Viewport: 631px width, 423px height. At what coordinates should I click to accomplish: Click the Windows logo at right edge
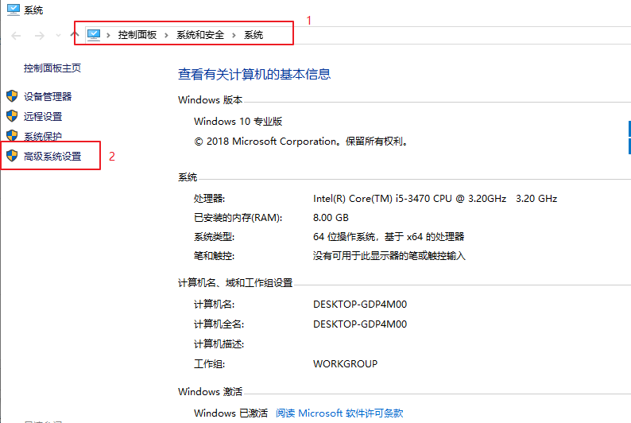(x=629, y=138)
